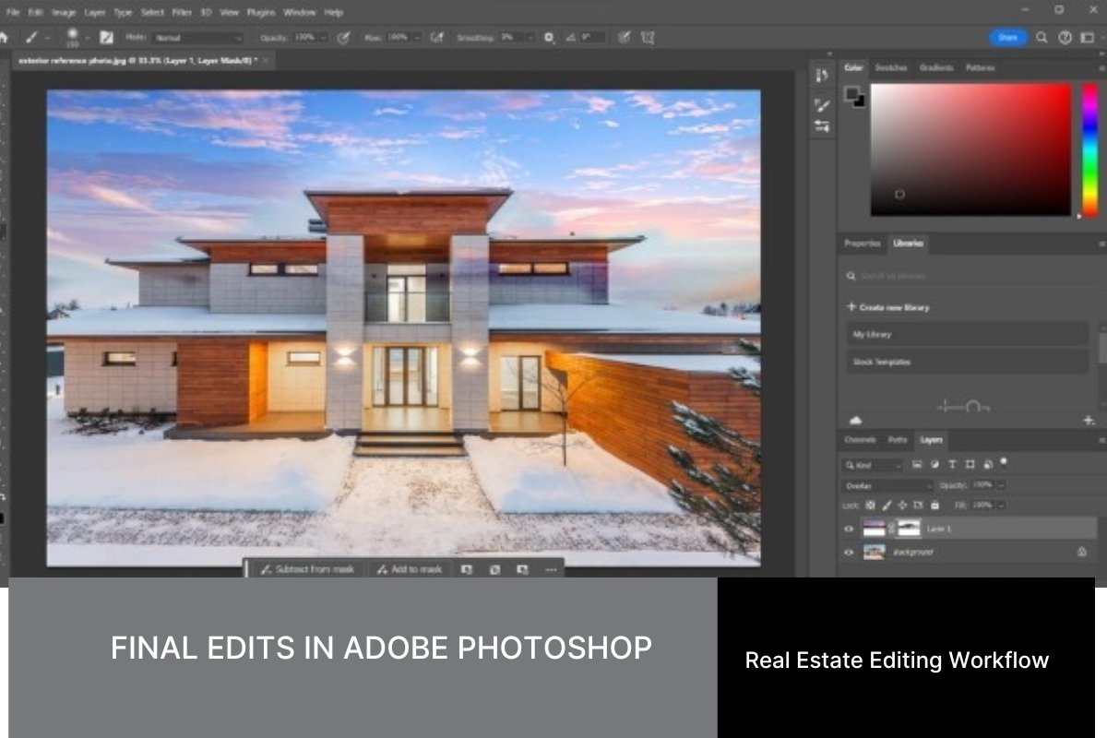Click the filter for smart objects icon

click(x=987, y=464)
